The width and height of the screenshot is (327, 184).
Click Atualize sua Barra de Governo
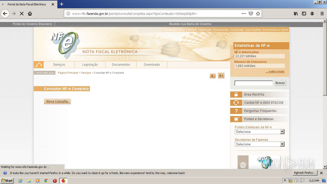point(190,24)
